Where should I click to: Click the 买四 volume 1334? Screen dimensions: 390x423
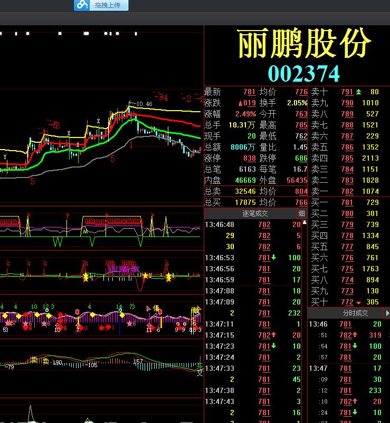click(x=370, y=235)
